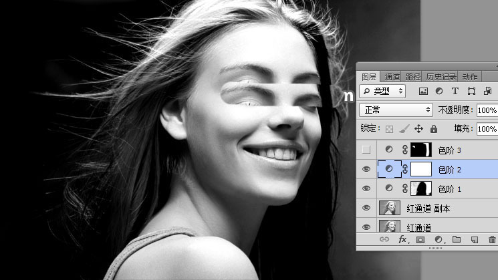The height and width of the screenshot is (280, 498).
Task: Create new group folder icon
Action: pos(457,239)
